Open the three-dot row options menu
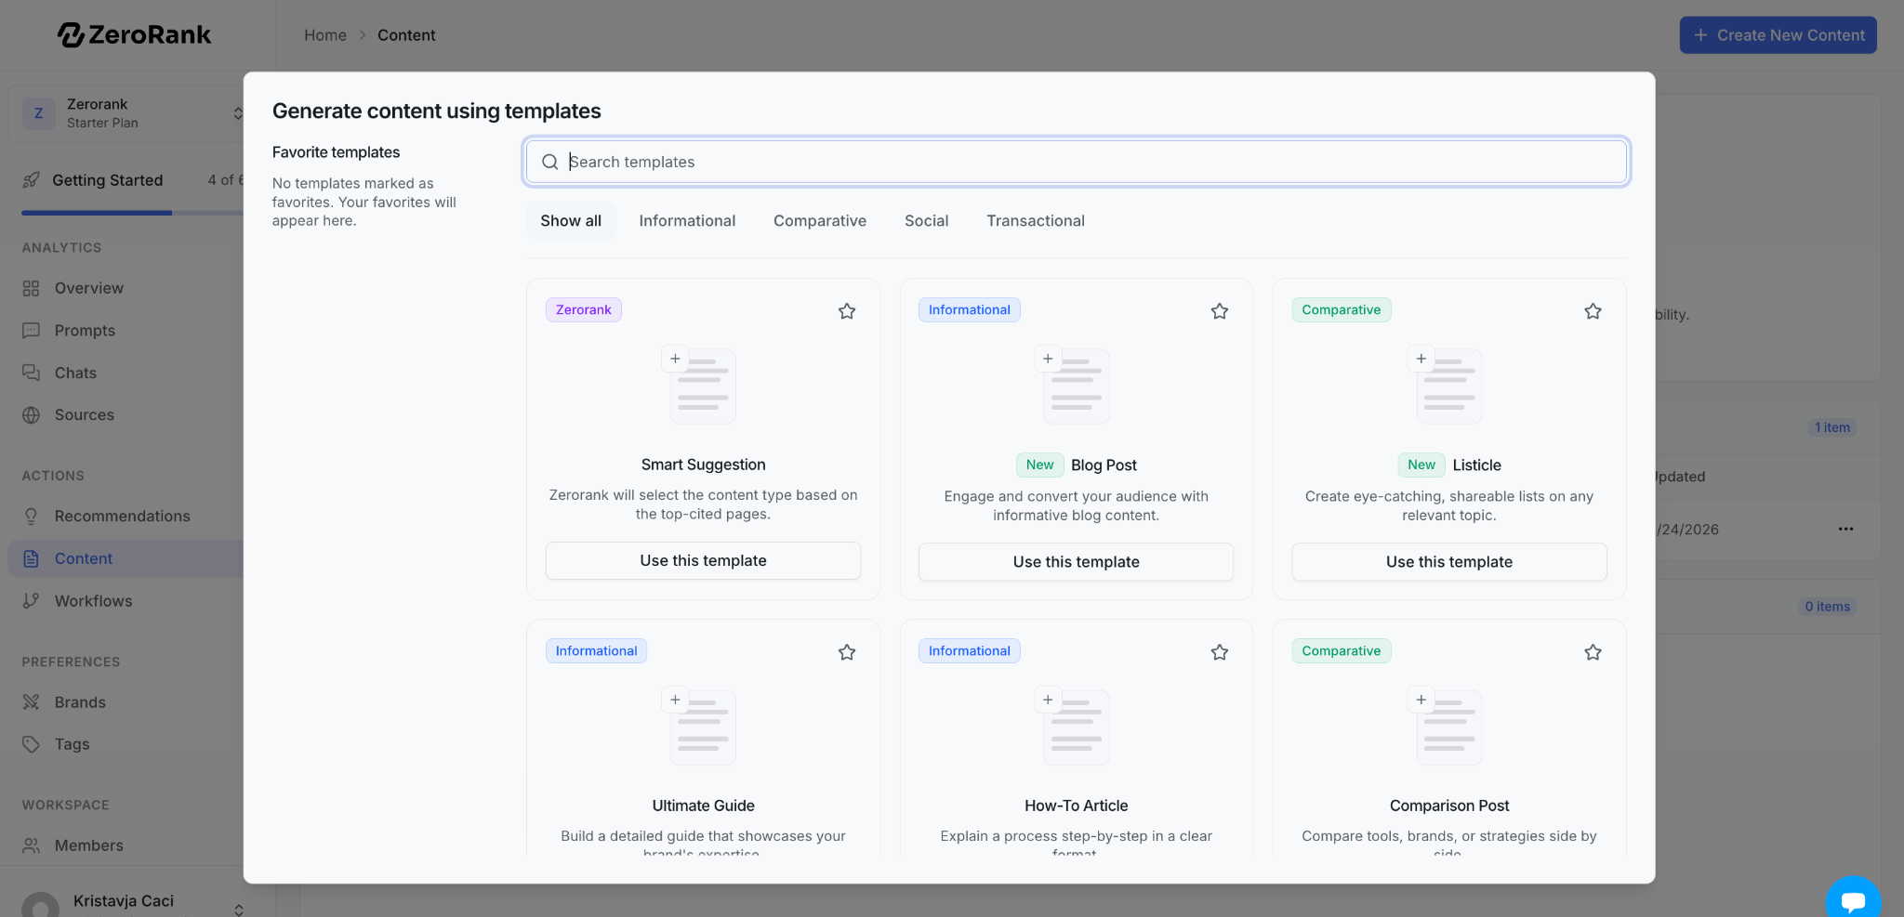 [1845, 530]
